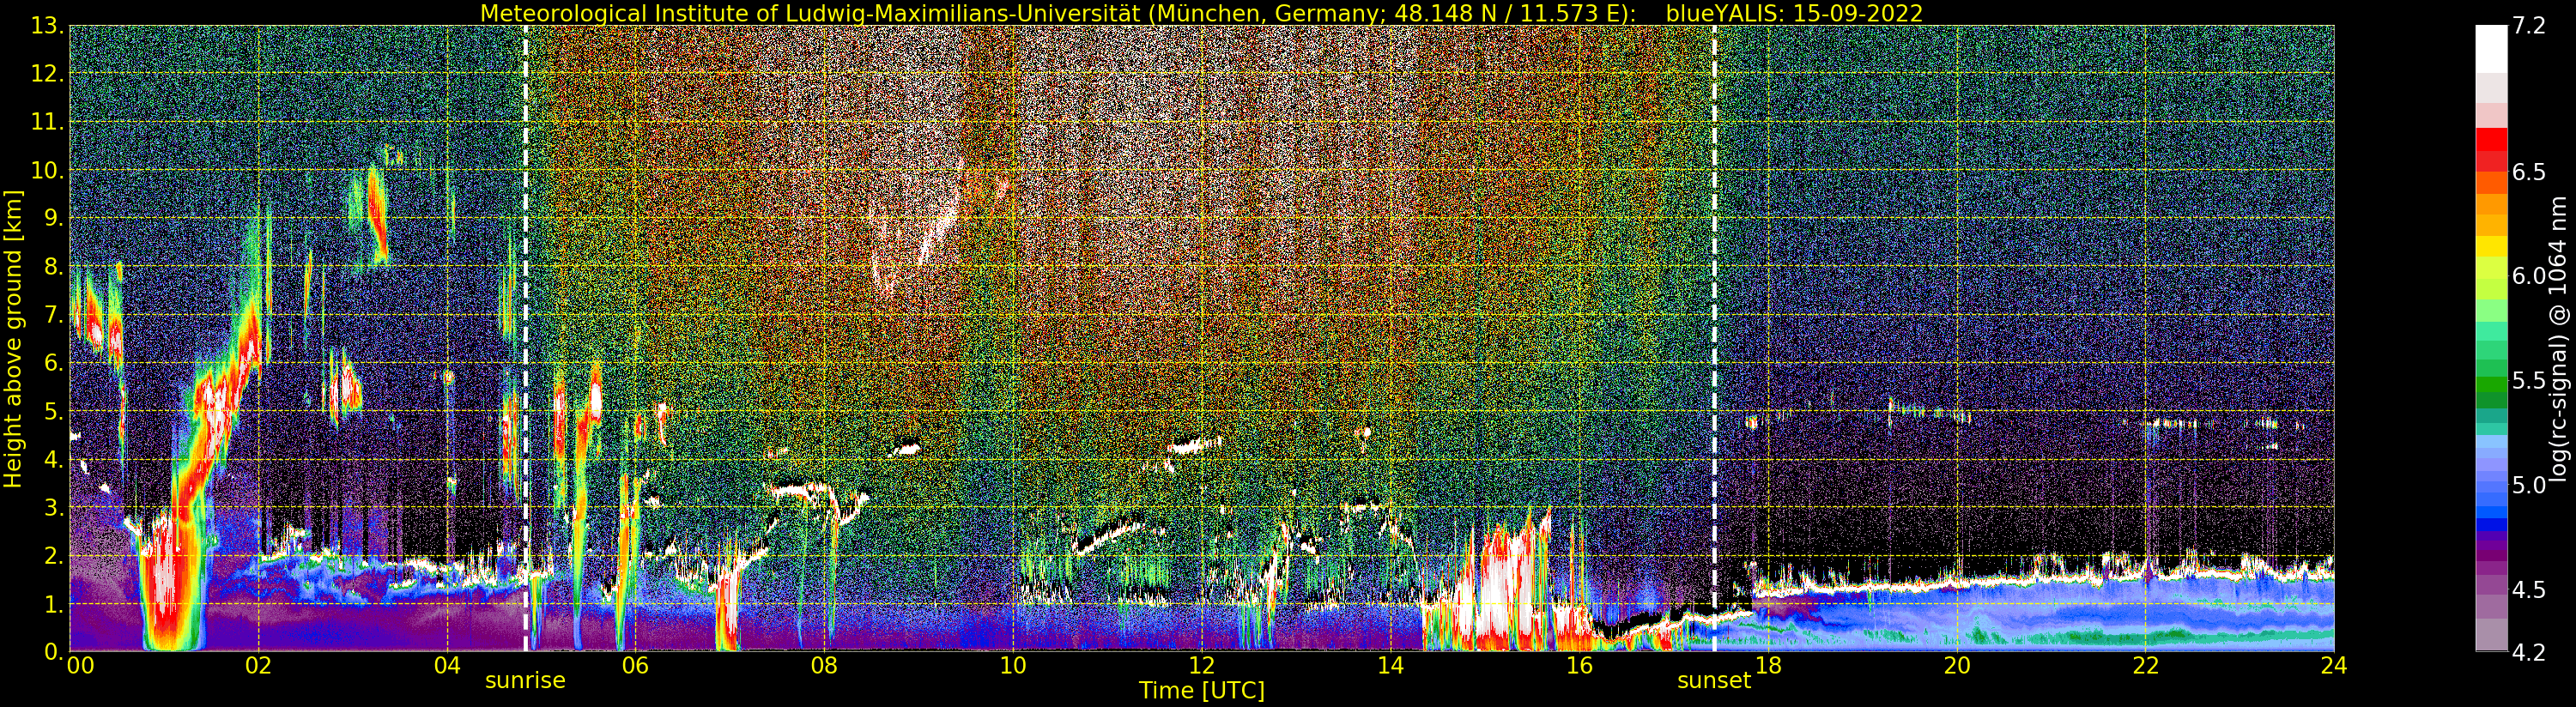Click the 'sunrise' label under the time axis
Image resolution: width=2576 pixels, height=707 pixels.
[525, 680]
